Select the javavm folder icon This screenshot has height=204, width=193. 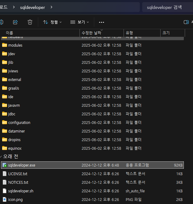click(5, 105)
